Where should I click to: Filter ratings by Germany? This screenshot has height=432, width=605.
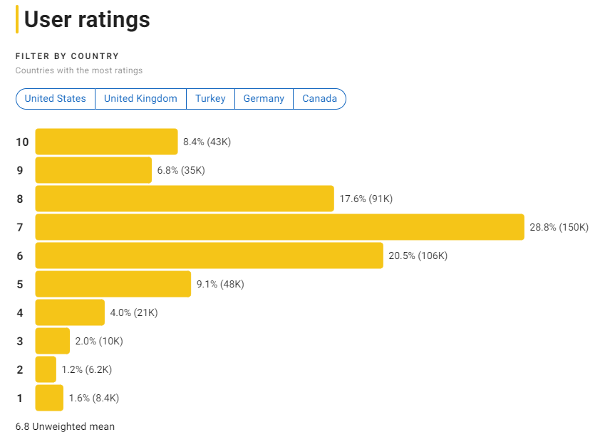(x=264, y=99)
